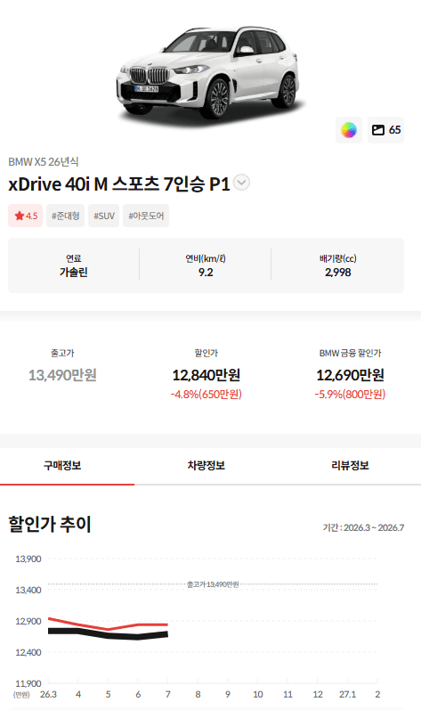The width and height of the screenshot is (421, 710).
Task: Switch to the 차량정보 tab
Action: [206, 466]
